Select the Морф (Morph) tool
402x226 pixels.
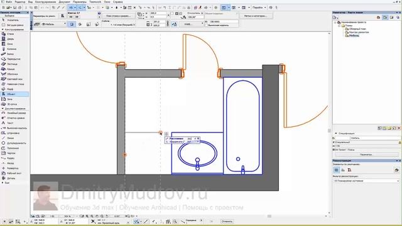[14, 89]
